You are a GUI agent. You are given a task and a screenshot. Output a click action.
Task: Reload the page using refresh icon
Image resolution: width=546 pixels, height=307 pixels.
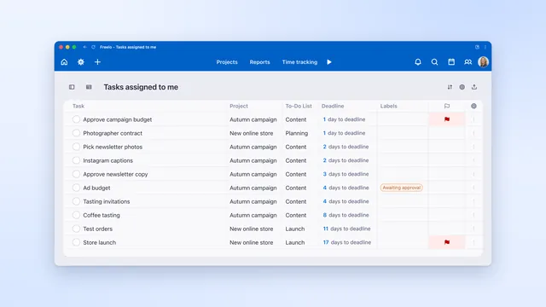pos(93,47)
